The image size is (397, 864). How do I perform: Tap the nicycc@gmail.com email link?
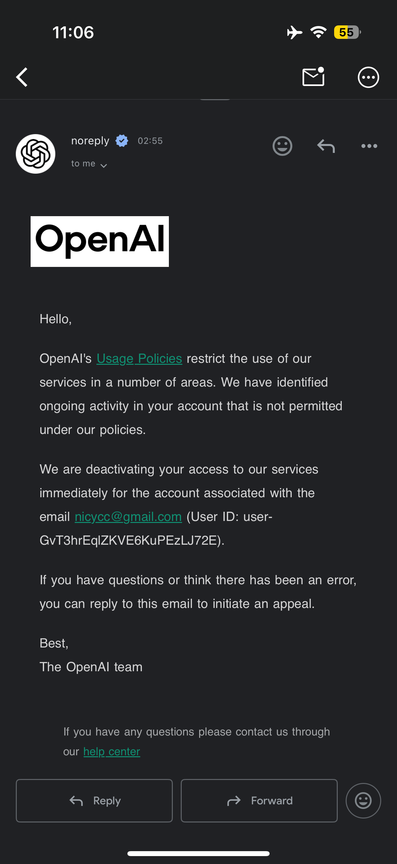click(128, 517)
